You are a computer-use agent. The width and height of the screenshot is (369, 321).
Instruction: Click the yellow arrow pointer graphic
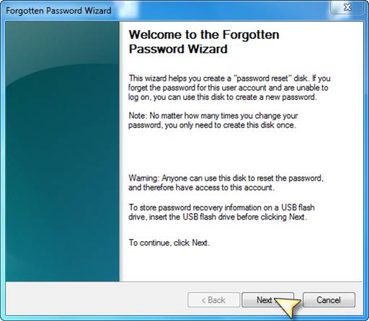coord(288,307)
